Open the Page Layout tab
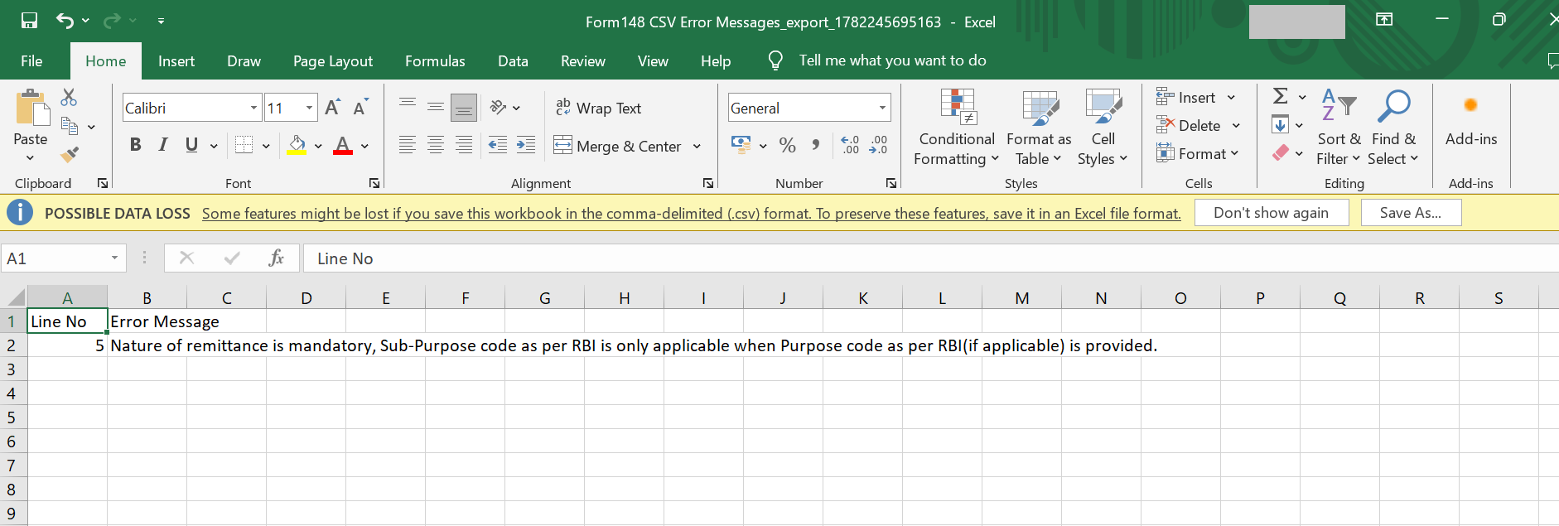 [x=333, y=61]
